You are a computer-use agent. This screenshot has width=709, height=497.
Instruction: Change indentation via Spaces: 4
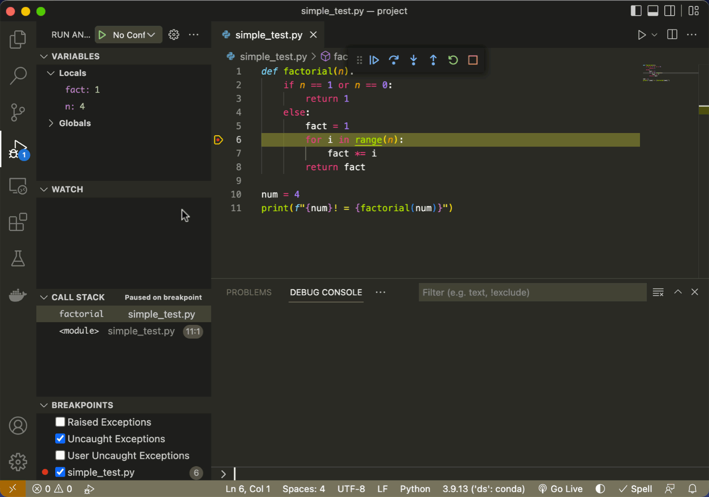[304, 489]
